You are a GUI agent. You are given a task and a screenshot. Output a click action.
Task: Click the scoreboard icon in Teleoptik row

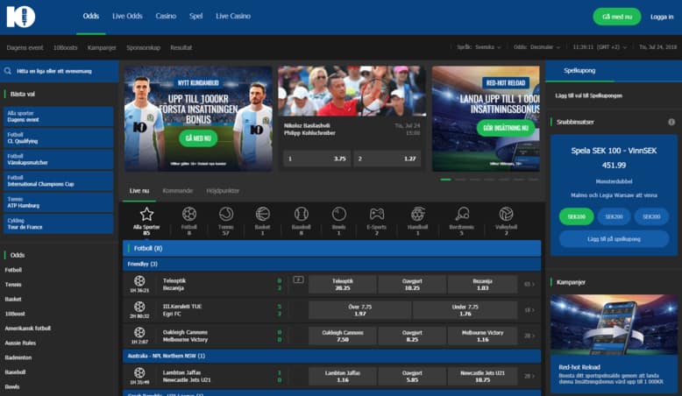point(298,279)
